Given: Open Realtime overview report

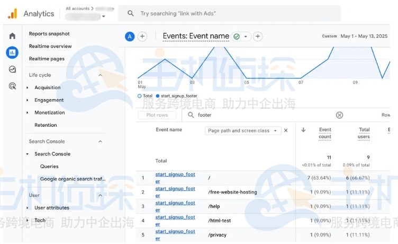Looking at the screenshot, I should coord(50,46).
